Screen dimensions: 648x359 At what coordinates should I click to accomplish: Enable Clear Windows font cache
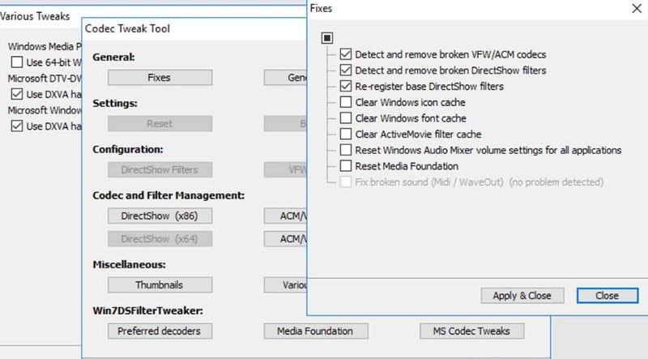347,118
